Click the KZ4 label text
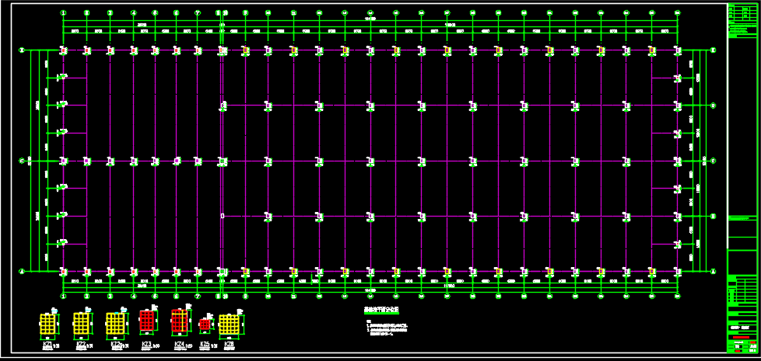Image resolution: width=761 pixels, height=361 pixels. [179, 344]
